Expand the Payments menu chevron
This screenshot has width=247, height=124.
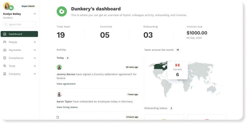click(x=35, y=50)
